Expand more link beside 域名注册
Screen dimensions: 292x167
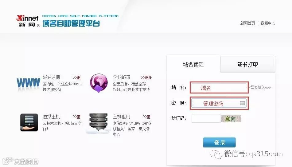[x=76, y=78]
